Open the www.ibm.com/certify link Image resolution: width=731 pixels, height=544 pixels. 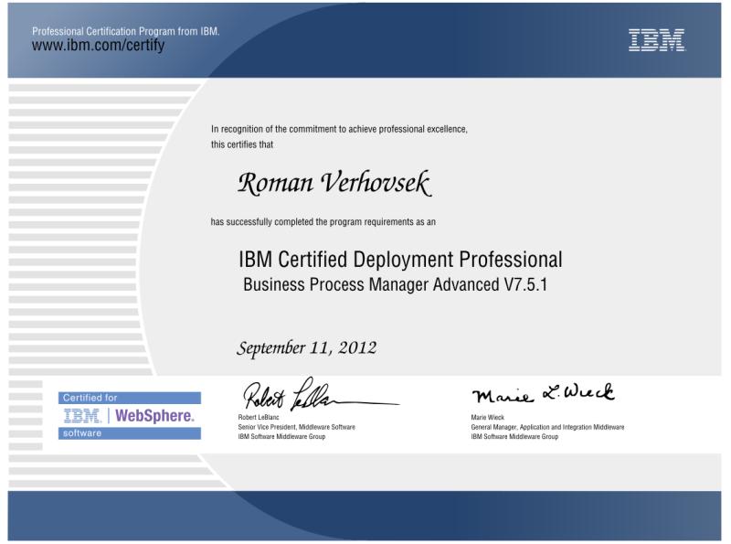98,46
